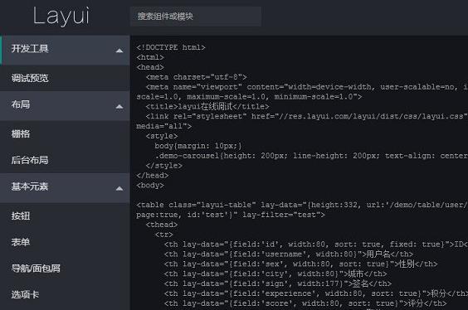Select the 开发工具 menu header
Screen dimensions: 468x310
(x=65, y=50)
